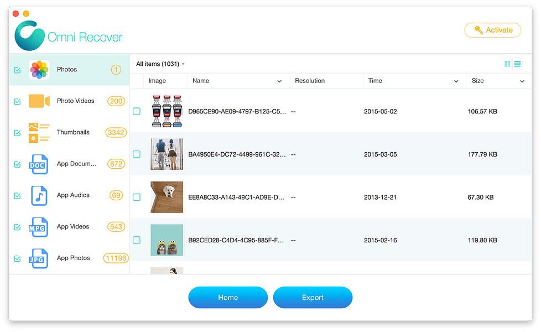Open the white dog thumbnail
Screen dimensions: 541x332
click(167, 197)
